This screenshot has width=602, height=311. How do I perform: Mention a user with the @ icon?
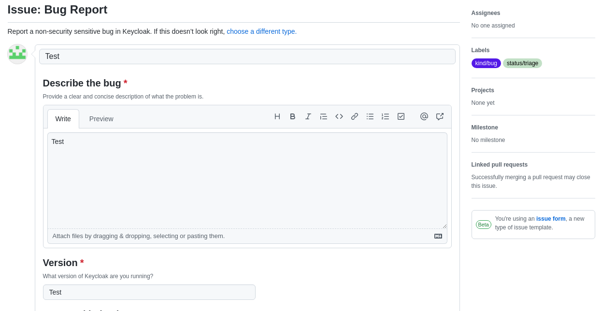(424, 116)
